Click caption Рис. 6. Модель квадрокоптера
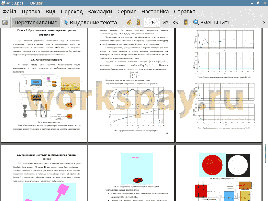The height and width of the screenshot is (201, 268). click(x=49, y=122)
